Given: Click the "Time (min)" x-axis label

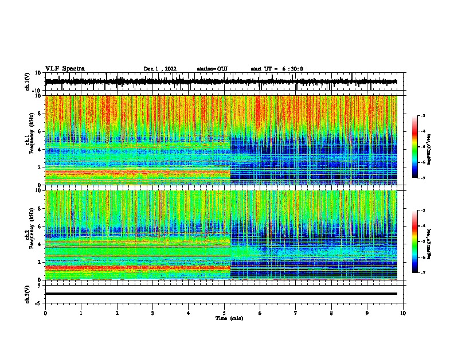Looking at the screenshot, I should [229, 318].
